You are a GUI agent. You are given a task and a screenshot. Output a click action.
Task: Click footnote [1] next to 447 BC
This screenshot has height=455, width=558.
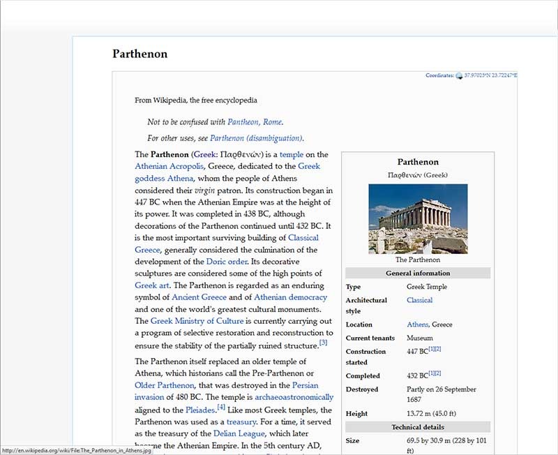pyautogui.click(x=431, y=349)
